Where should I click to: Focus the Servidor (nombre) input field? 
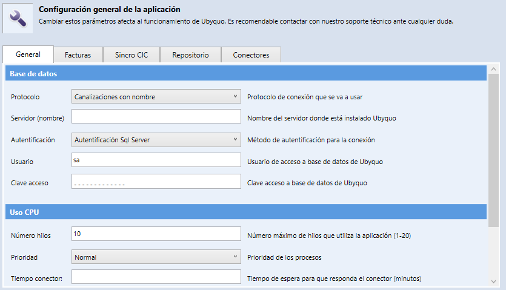pos(156,116)
